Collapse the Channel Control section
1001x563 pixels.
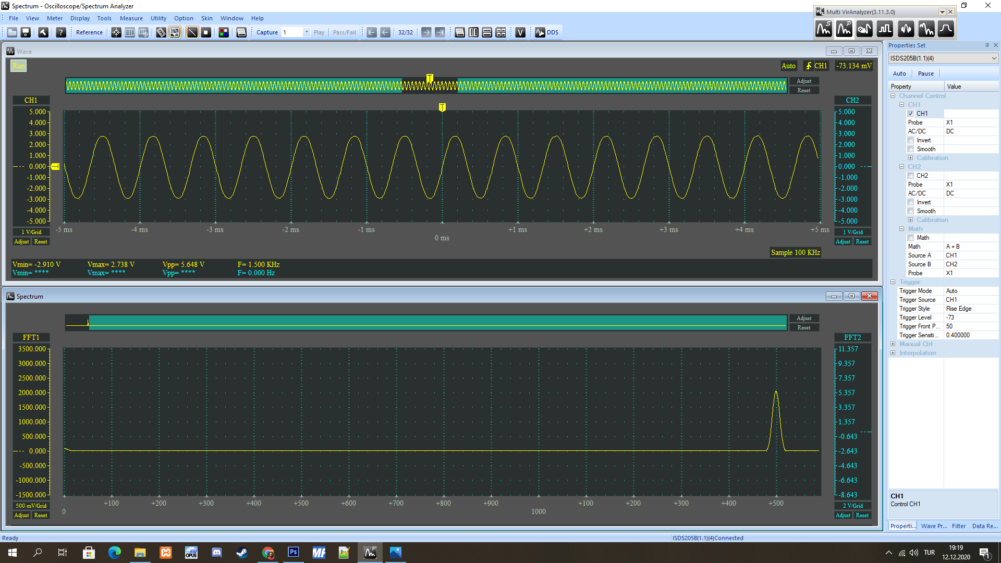click(x=893, y=96)
